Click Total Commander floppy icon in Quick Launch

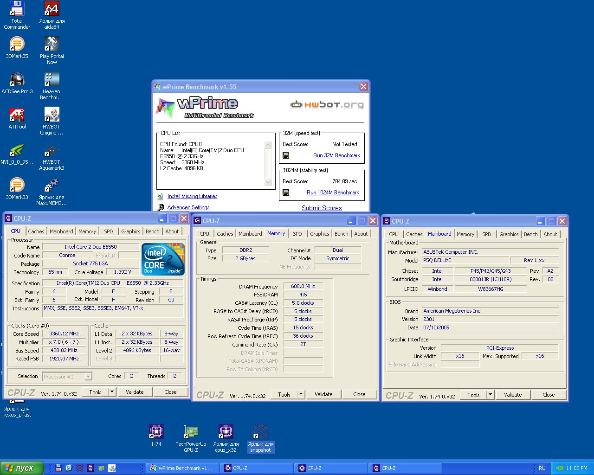(x=58, y=468)
